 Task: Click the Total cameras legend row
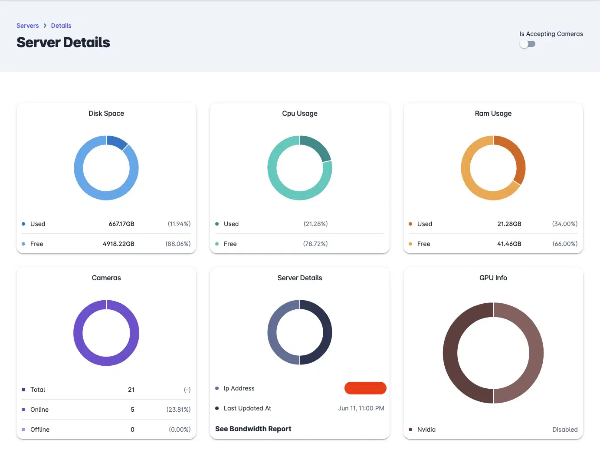click(106, 390)
